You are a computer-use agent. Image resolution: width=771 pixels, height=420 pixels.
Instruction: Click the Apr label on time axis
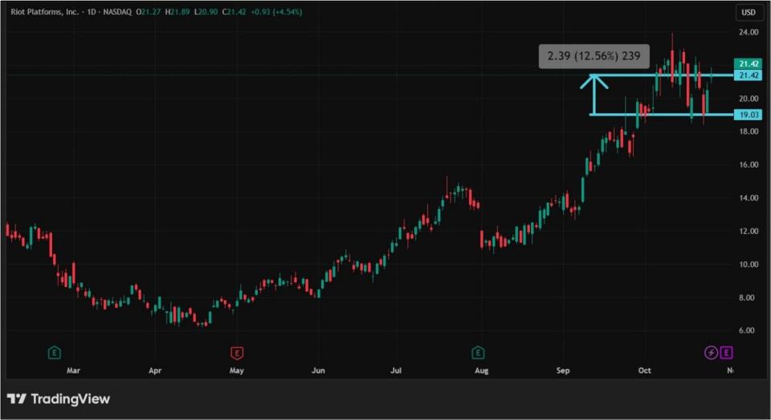pos(155,371)
